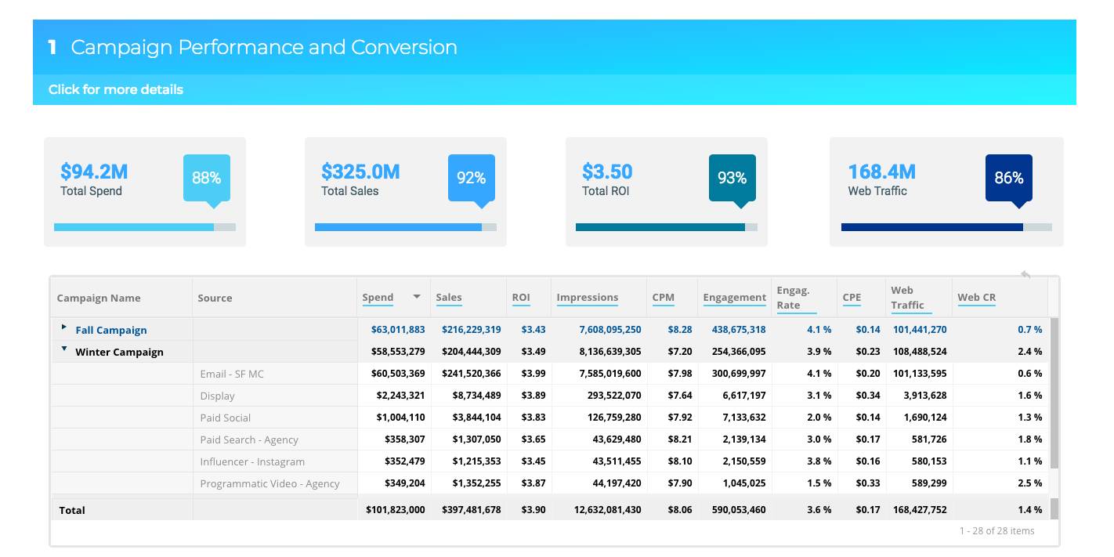Image resolution: width=1114 pixels, height=557 pixels.
Task: Expand the Fall Campaign row
Action: coord(65,329)
